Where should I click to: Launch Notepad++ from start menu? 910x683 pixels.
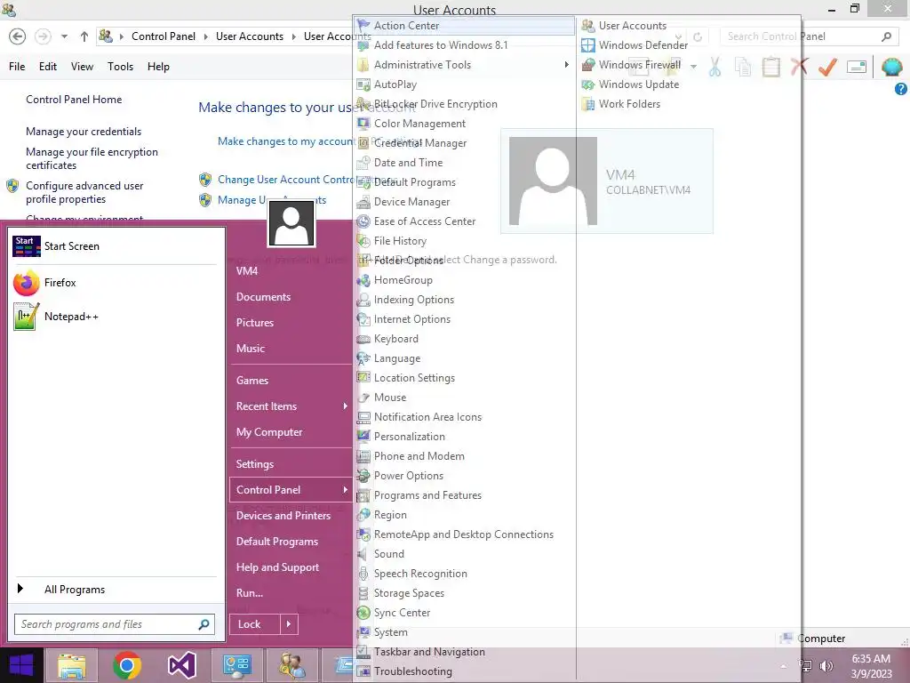tap(115, 317)
